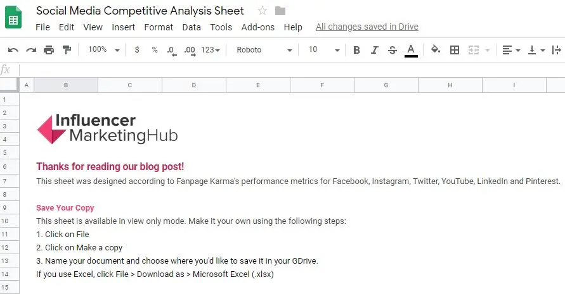565x294 pixels.
Task: Click 'All changes saved in Drive' link
Action: click(367, 27)
